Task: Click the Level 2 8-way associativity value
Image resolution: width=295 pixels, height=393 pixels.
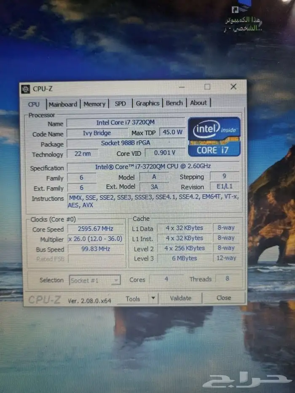Action: coord(226,248)
